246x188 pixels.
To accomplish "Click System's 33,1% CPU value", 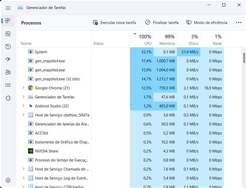I will 142,52.
